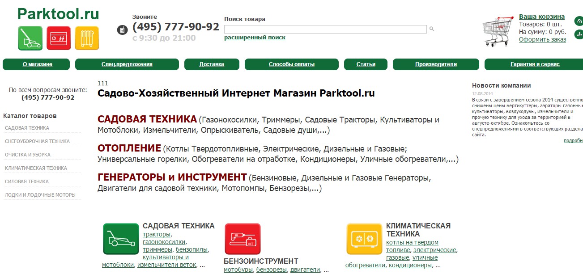Open the Гарантия и сервис menu item
583x274 pixels.
pos(535,64)
